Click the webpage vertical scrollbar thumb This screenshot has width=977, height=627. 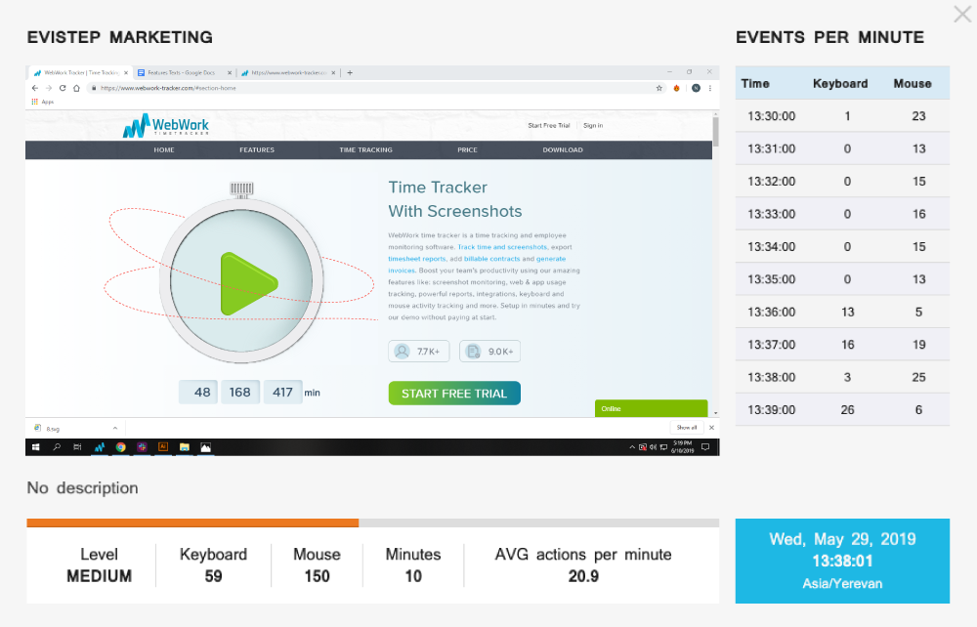click(716, 132)
